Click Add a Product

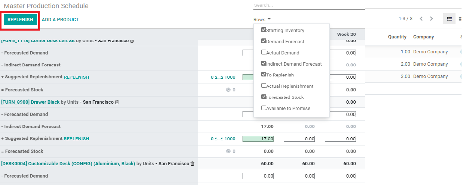tap(60, 20)
